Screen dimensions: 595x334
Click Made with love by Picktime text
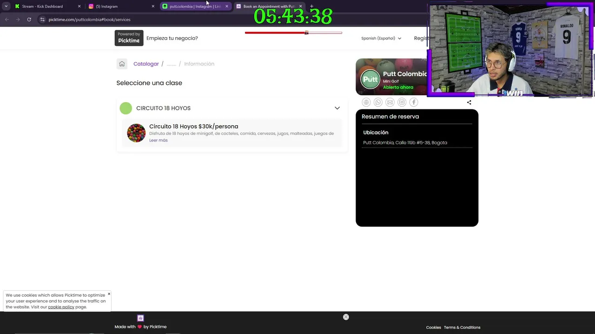(x=140, y=327)
